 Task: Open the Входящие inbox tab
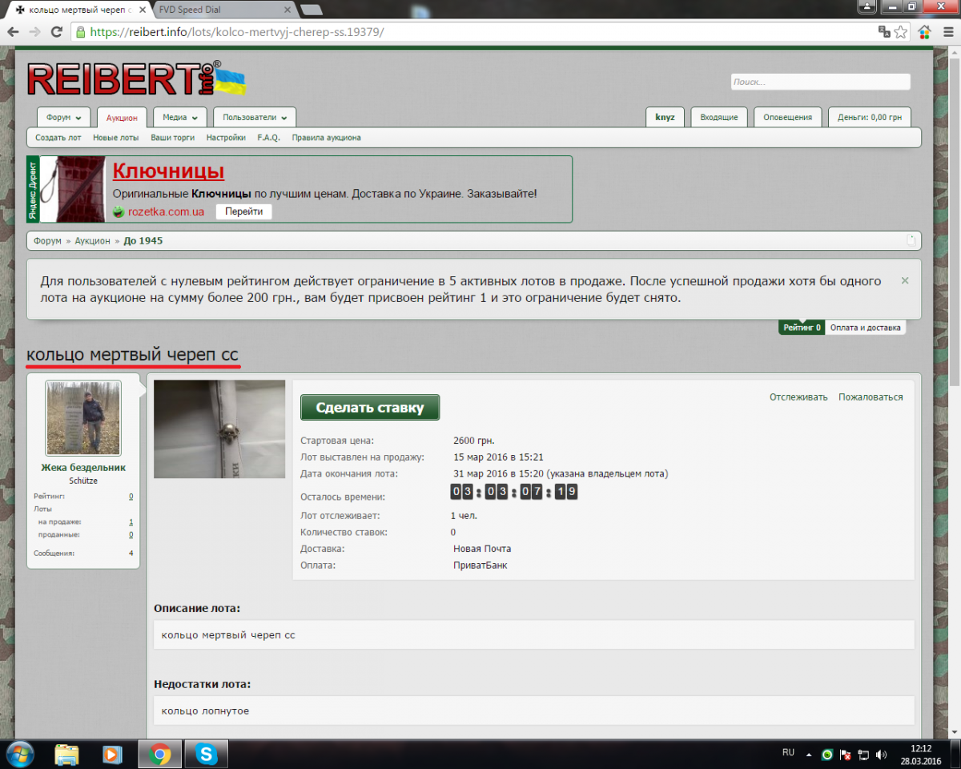pyautogui.click(x=718, y=117)
